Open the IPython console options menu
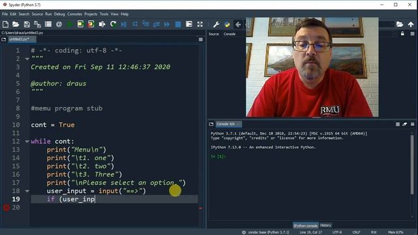The width and height of the screenshot is (418, 235). [x=412, y=124]
